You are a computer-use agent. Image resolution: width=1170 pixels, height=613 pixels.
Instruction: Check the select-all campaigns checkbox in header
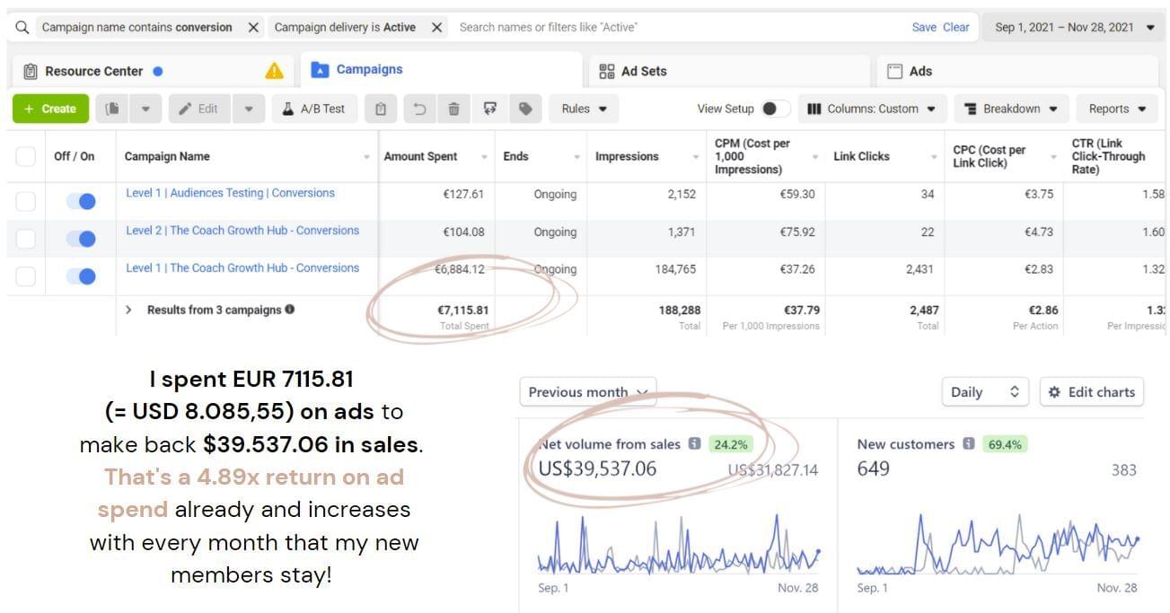tap(26, 156)
